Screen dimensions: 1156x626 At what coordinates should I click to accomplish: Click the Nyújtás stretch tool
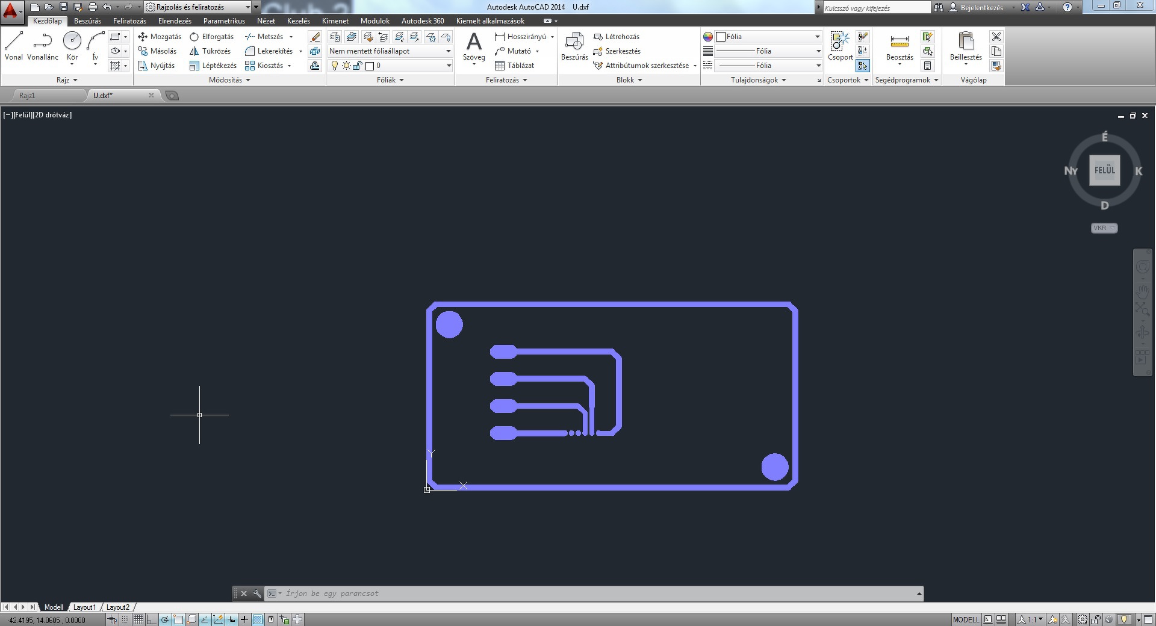156,66
